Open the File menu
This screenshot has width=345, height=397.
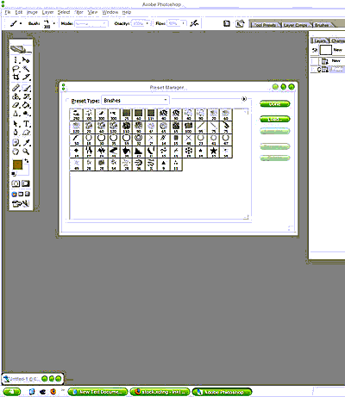(8, 12)
